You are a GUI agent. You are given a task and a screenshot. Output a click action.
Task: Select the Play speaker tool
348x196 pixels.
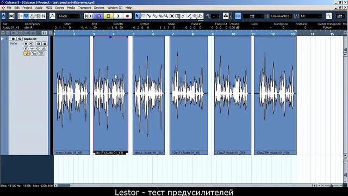(195, 16)
